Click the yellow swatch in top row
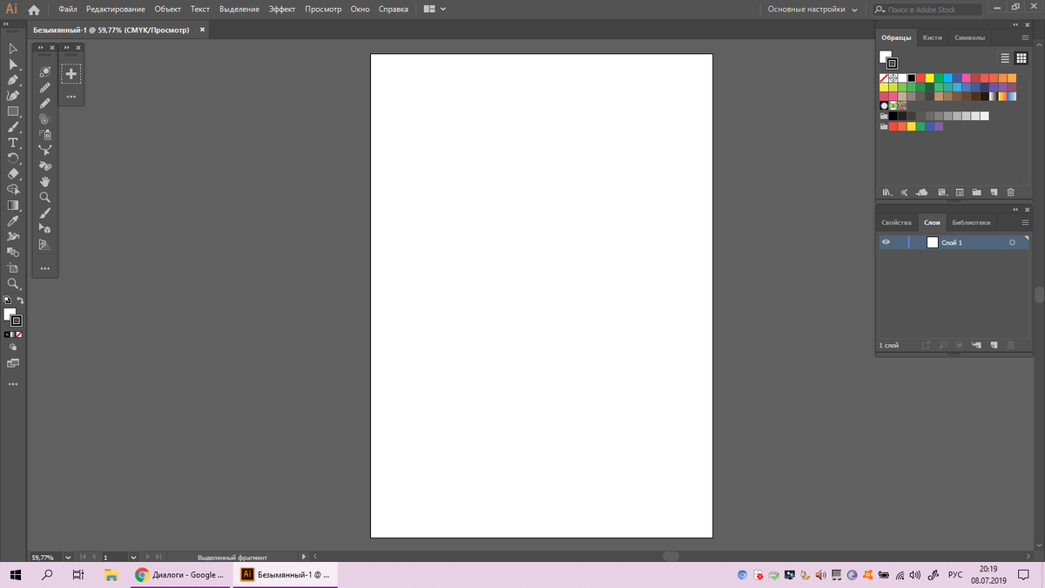Screen dimensions: 1045x588 tap(930, 78)
